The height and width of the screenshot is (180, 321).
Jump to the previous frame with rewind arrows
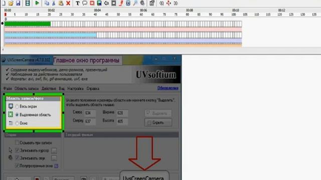pyautogui.click(x=162, y=3)
